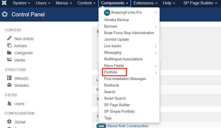Click the Users people icon
221x128 pixels.
9,103
